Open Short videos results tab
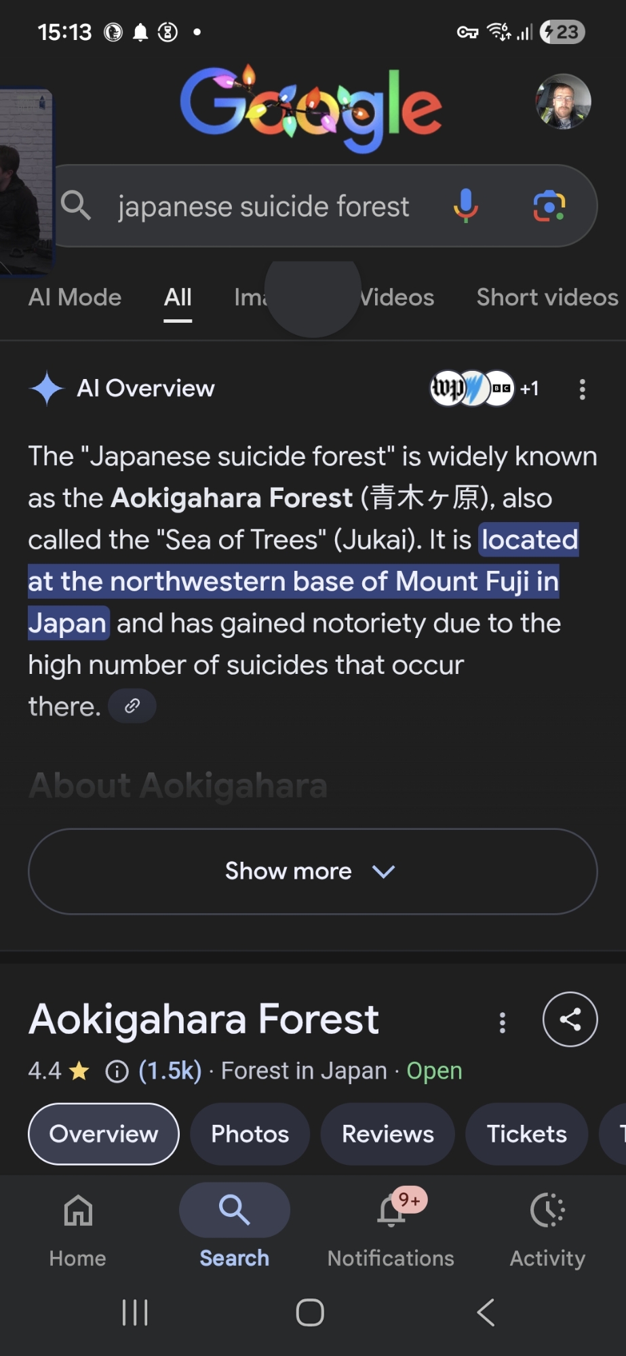The height and width of the screenshot is (1356, 626). [547, 297]
